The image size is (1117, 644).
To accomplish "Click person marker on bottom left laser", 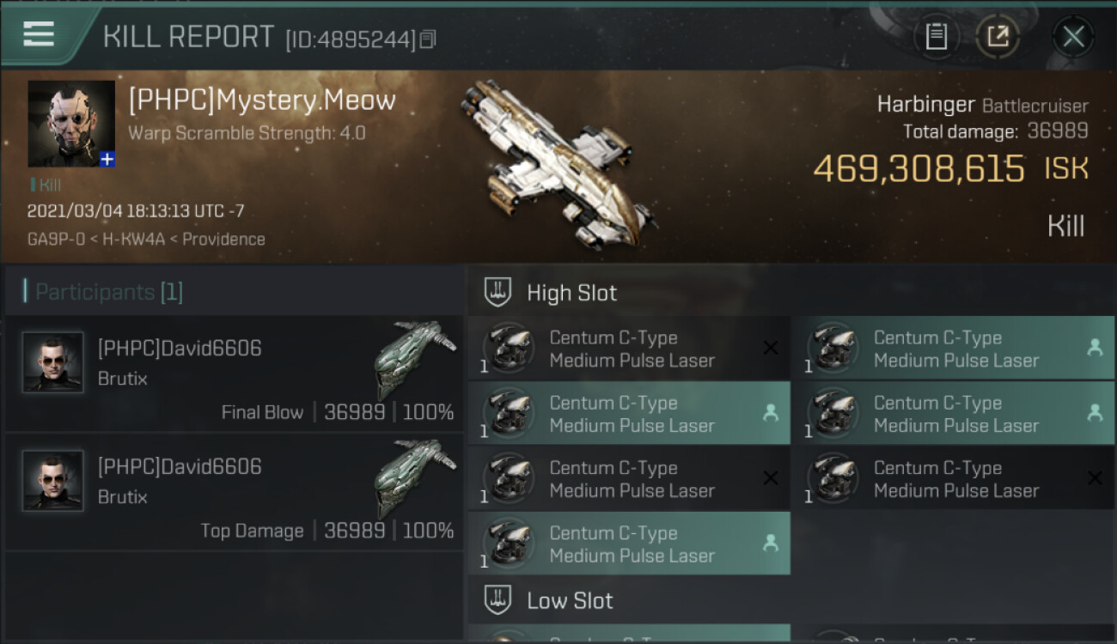I will pyautogui.click(x=771, y=544).
